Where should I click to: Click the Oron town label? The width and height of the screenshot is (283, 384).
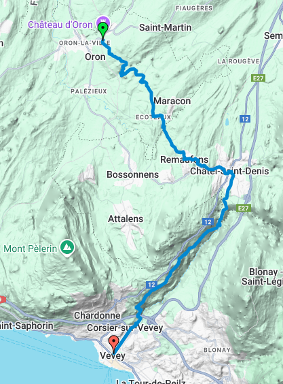(x=95, y=57)
